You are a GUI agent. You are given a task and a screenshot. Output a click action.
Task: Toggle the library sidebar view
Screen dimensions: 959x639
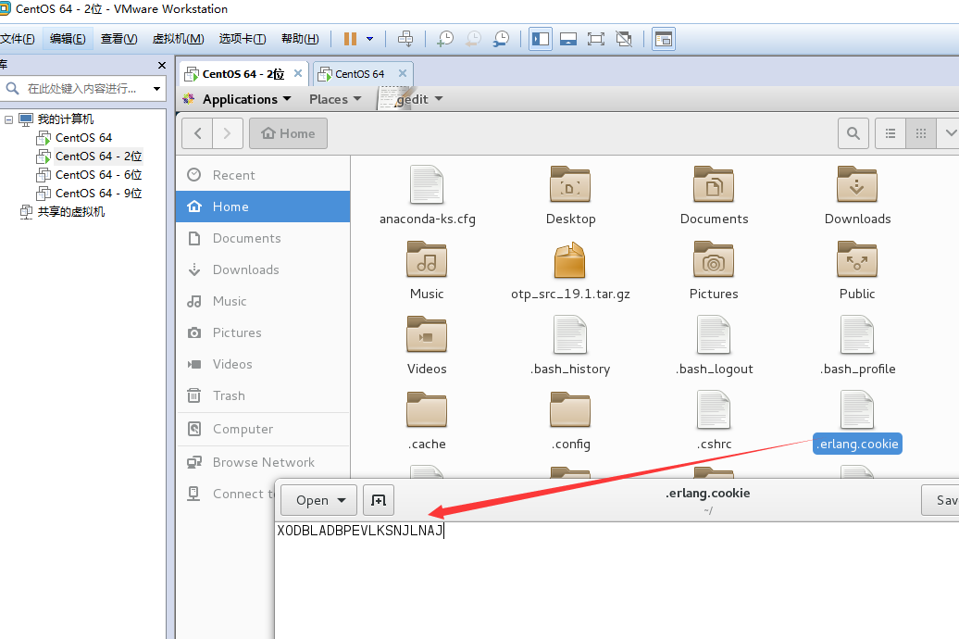tap(541, 39)
